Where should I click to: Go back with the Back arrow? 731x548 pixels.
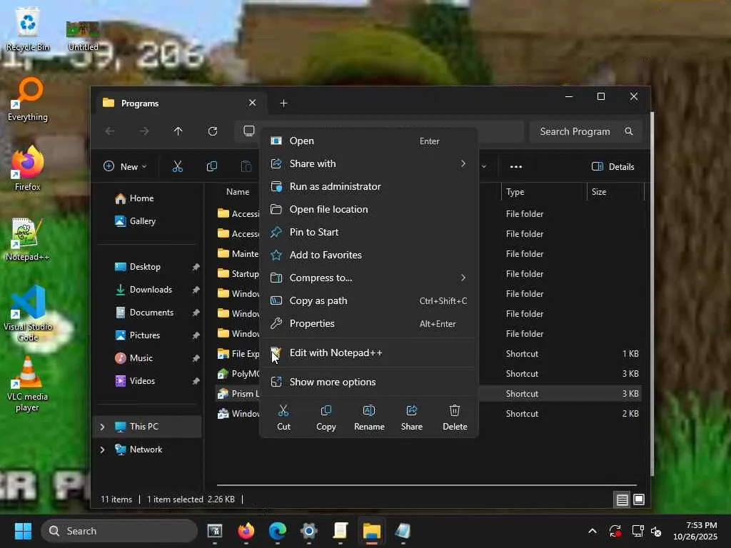click(x=110, y=131)
